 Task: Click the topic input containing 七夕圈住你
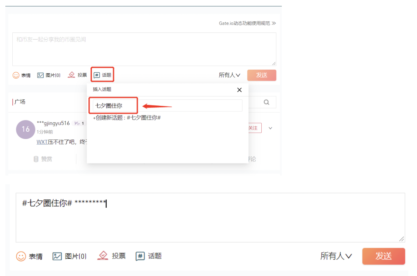tap(167, 106)
